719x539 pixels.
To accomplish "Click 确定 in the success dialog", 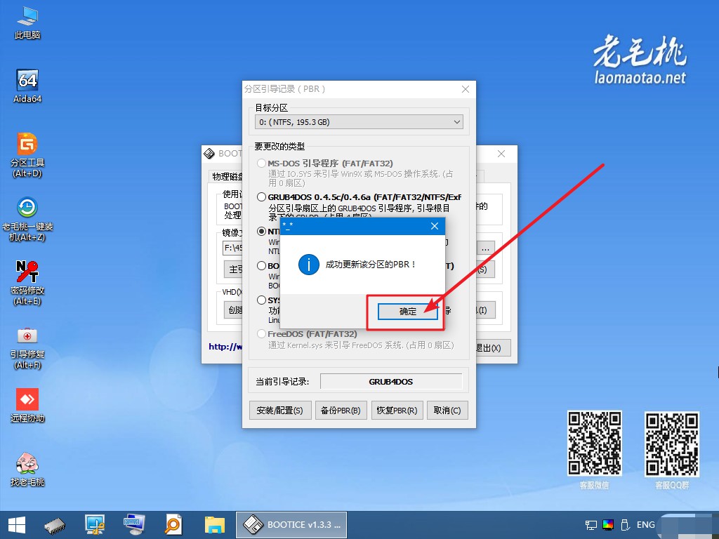I will coord(408,312).
